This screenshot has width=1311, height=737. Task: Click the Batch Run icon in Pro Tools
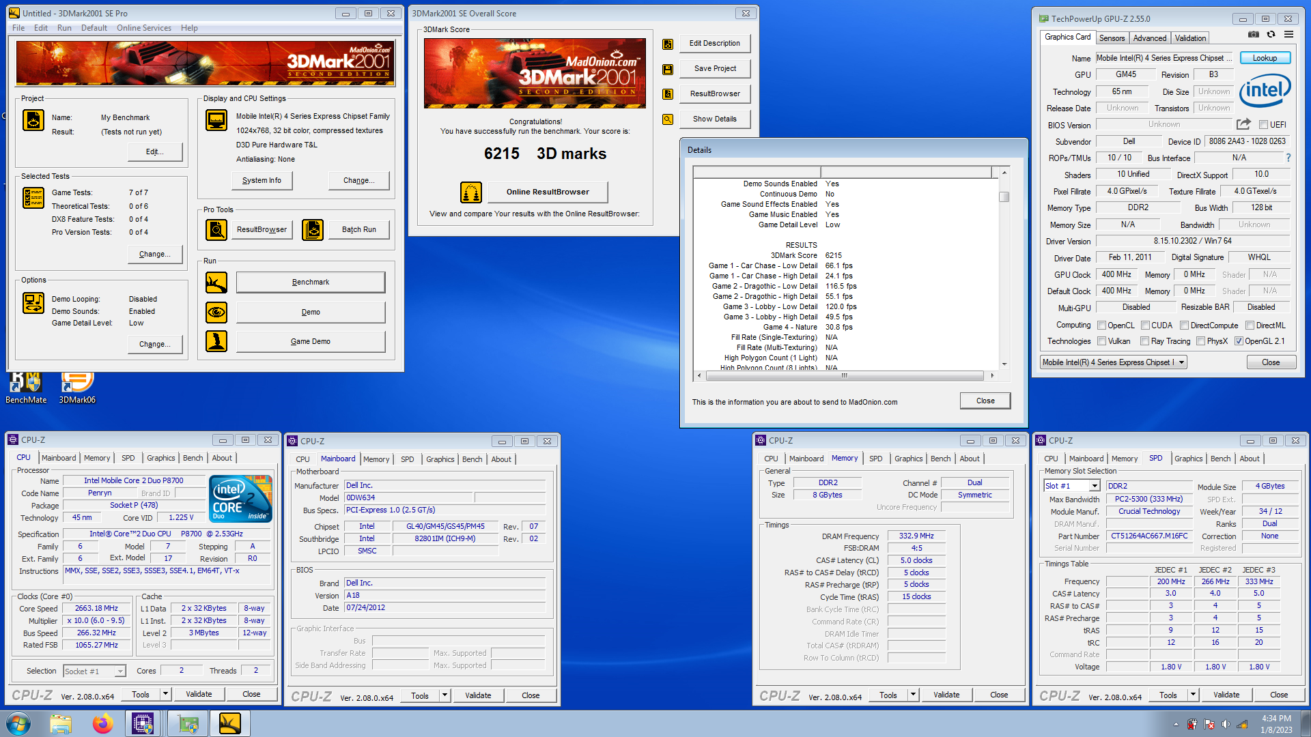tap(313, 230)
